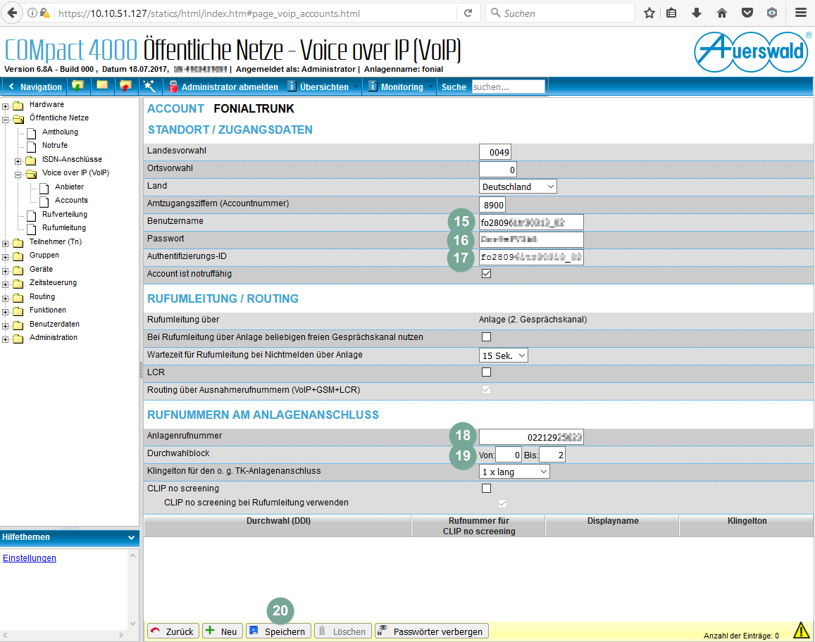Click the folder with red arrow toolbar icon
Viewport: 815px width, 642px height.
click(125, 86)
